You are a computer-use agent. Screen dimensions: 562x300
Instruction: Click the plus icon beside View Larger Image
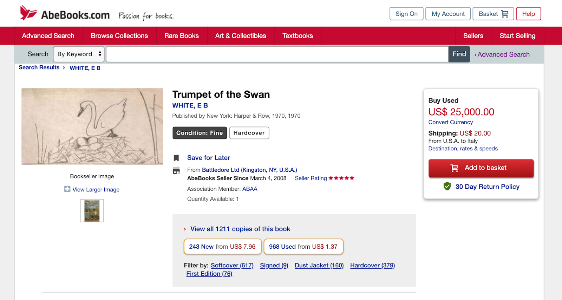[67, 189]
